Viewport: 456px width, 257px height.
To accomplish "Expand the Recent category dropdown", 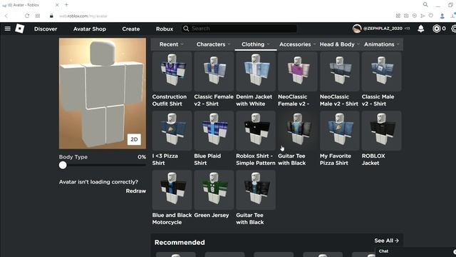I will coord(172,44).
